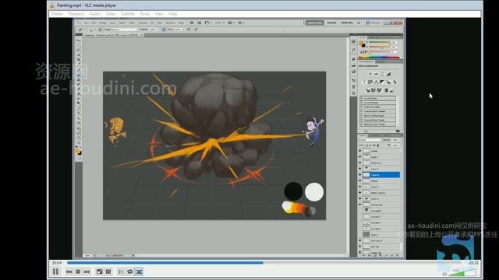Screen dimensions: 499x280
Task: Expand the Selective Color Presets list
Action: (x=362, y=124)
